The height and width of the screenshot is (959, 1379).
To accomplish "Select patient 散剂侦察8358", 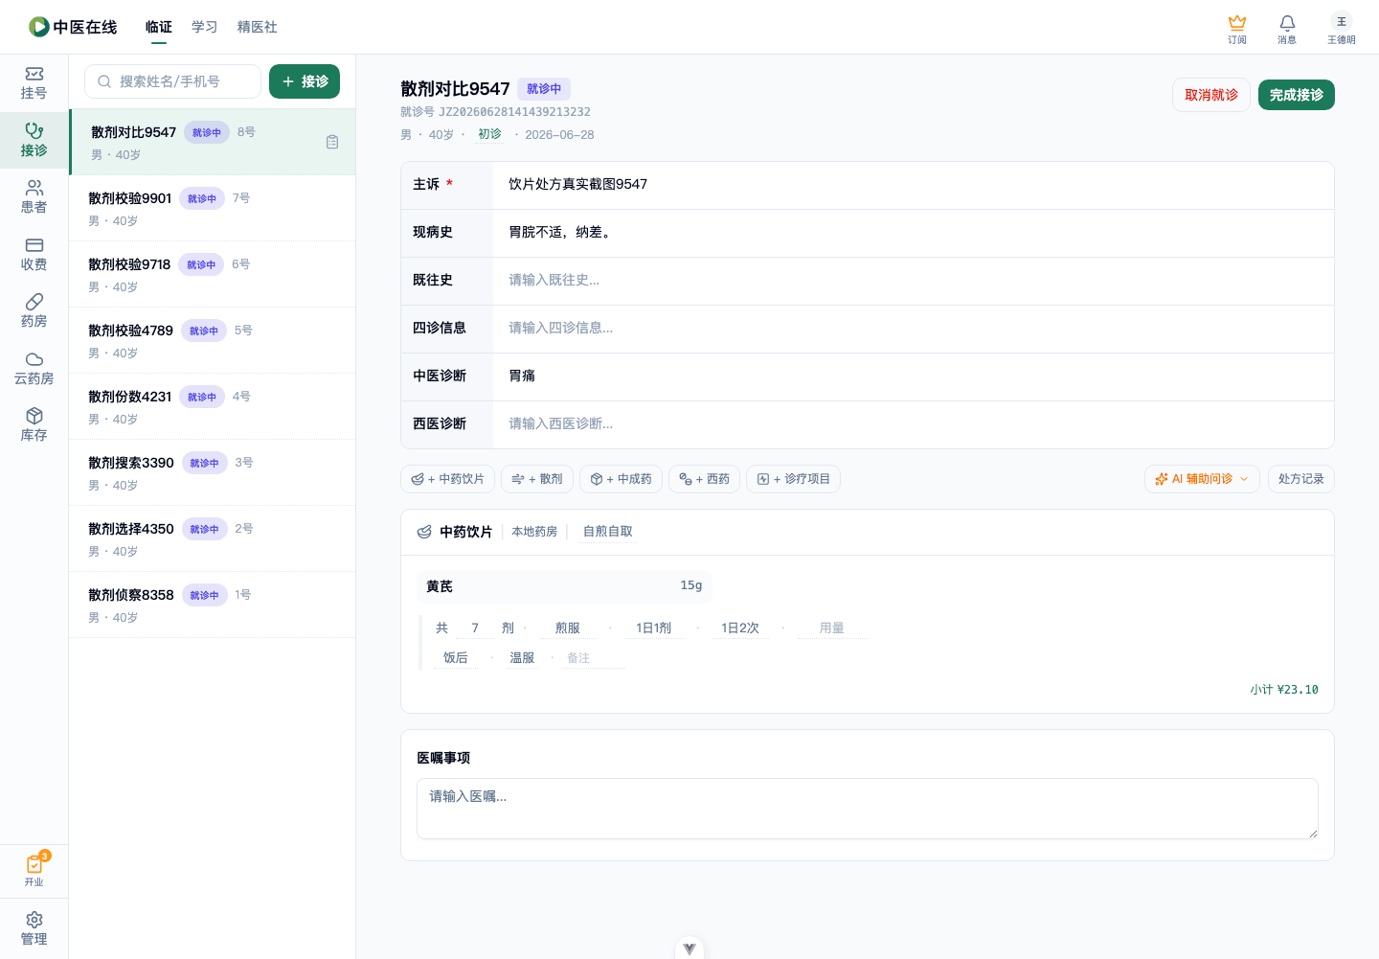I will [x=213, y=605].
